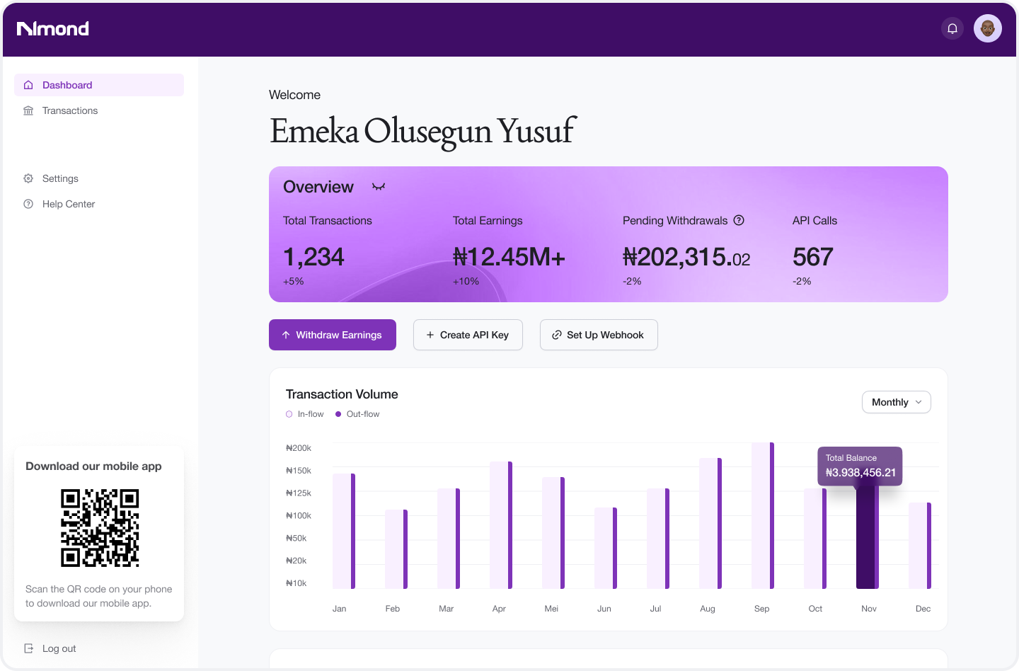Toggle the In-flow legend series
1019x671 pixels.
[x=305, y=414]
